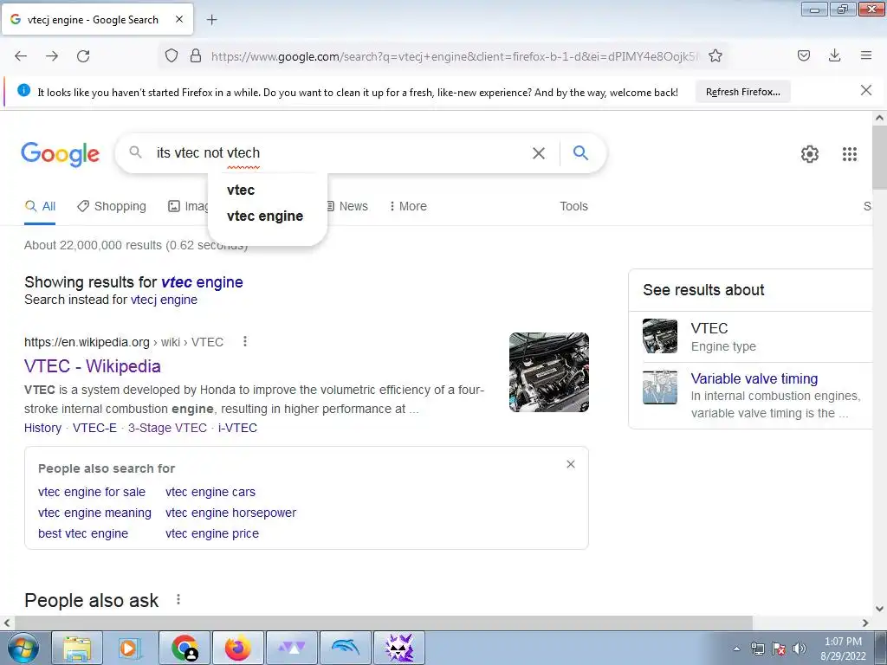The image size is (887, 665).
Task: Show hidden system tray icons
Action: [736, 649]
